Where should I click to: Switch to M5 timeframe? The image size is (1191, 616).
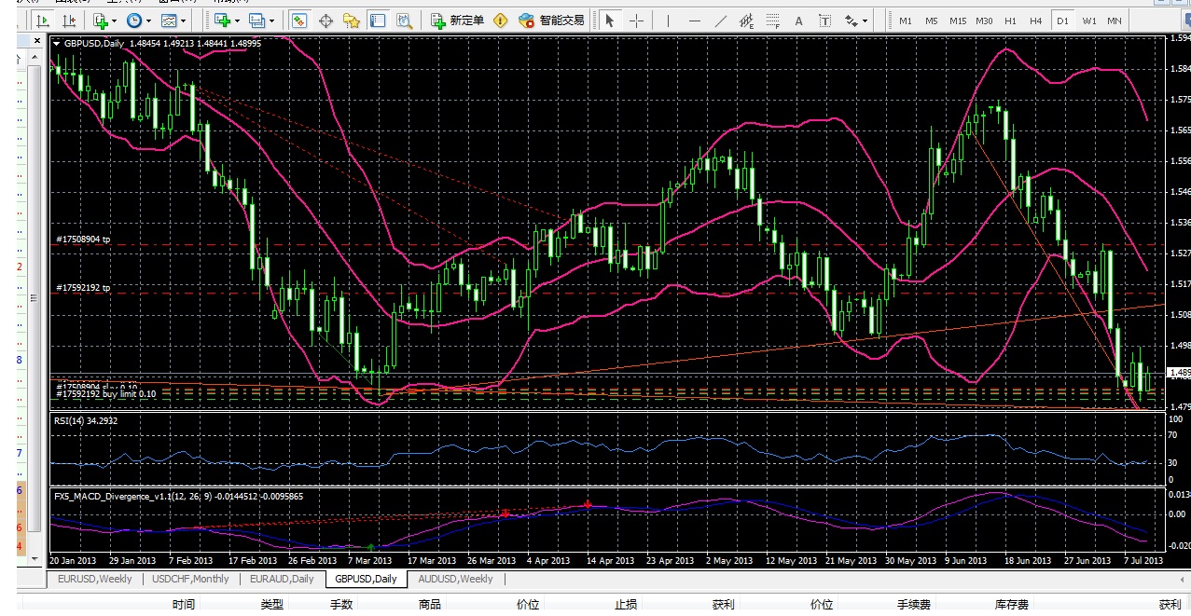[x=932, y=21]
